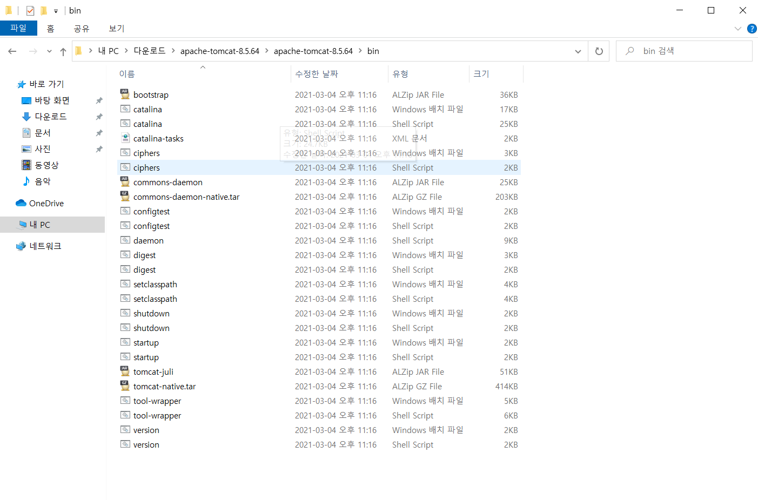Open 사진 pictures in sidebar
The width and height of the screenshot is (758, 500).
(36, 149)
